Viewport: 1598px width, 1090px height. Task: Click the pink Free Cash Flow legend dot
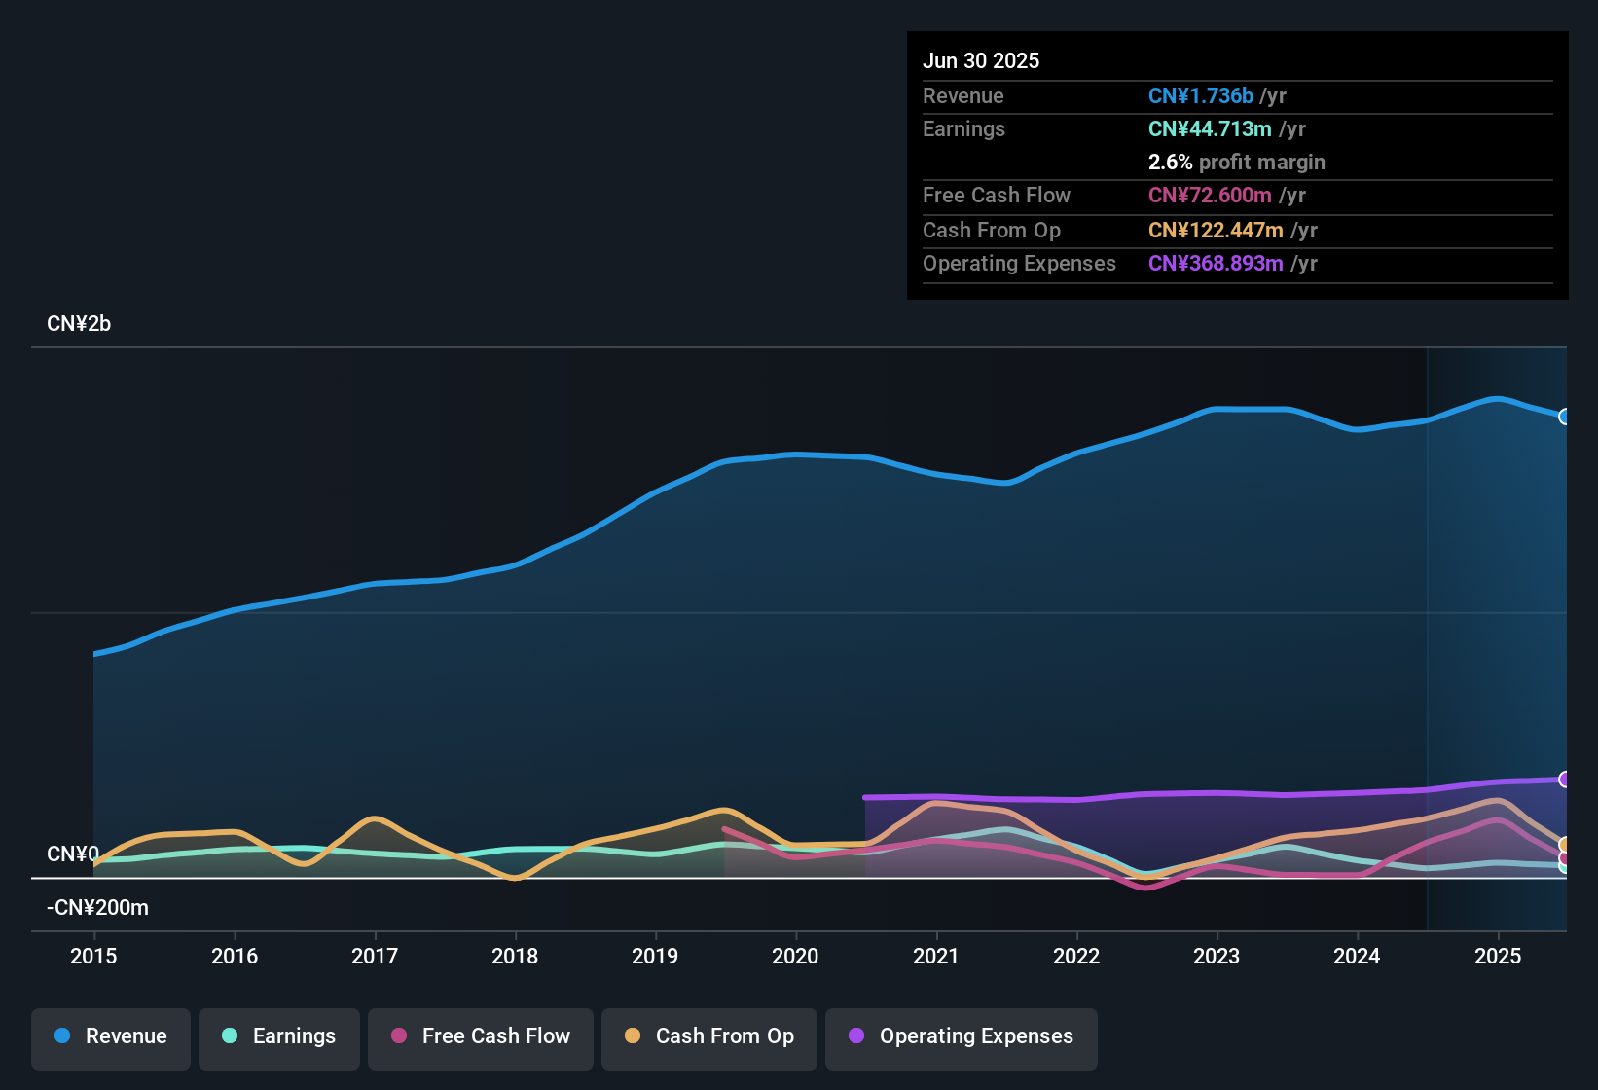pos(399,1036)
